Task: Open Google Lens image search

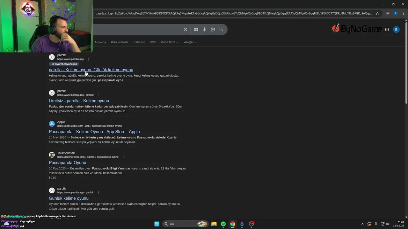Action: tap(213, 30)
